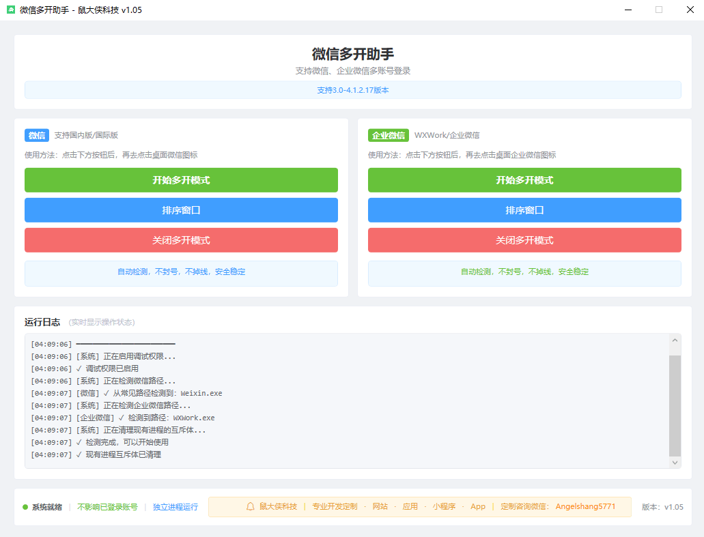This screenshot has height=537, width=704.
Task: Click 关闭多开模式 in the WeChat panel
Action: (x=181, y=240)
